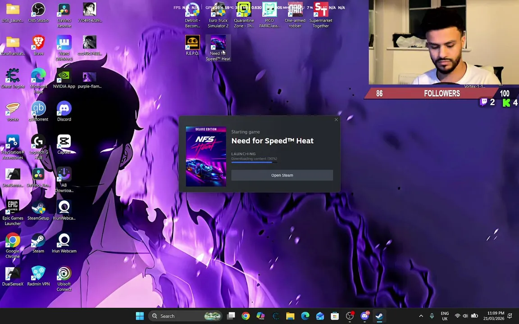The image size is (519, 324).
Task: Open the CapCut desktop shortcut
Action: point(64,144)
